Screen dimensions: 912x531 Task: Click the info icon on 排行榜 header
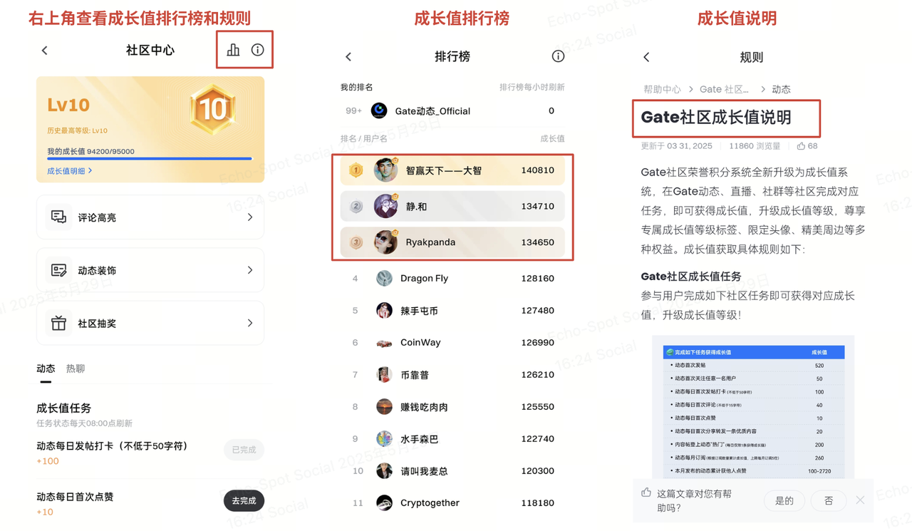[558, 56]
